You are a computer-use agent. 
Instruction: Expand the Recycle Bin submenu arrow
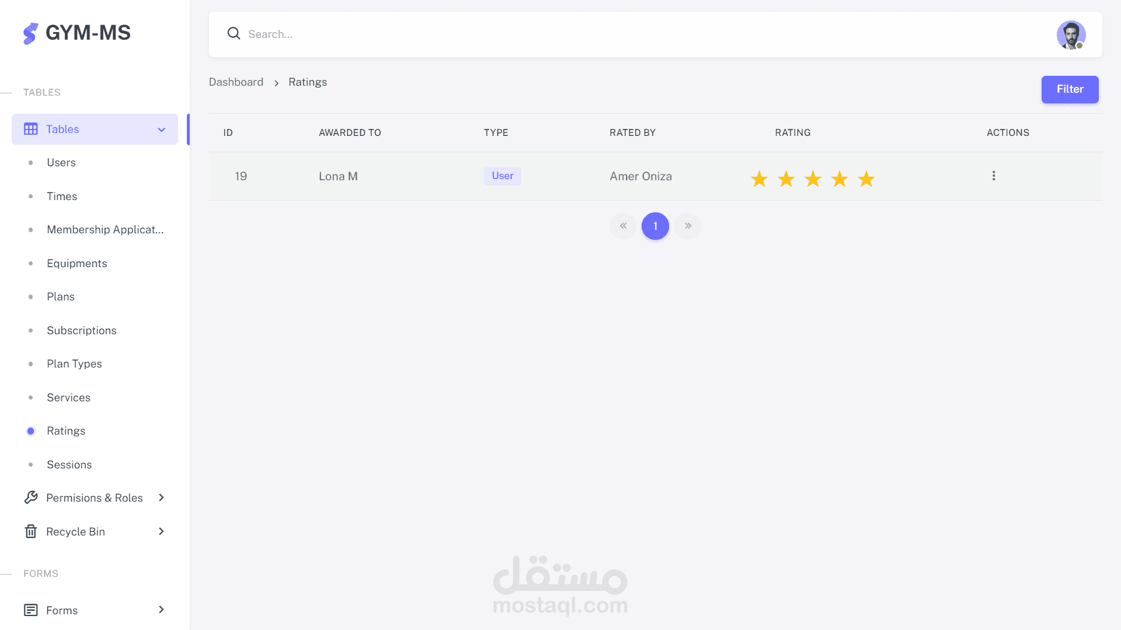(162, 531)
